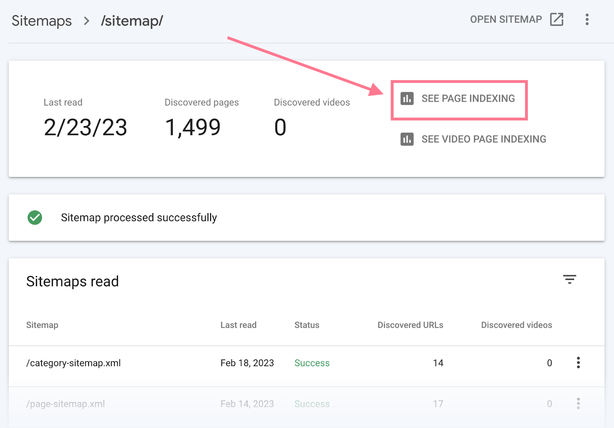Viewport: 614px width, 428px height.
Task: Open the external link icon beside OPEN SITEMAP
Action: point(556,19)
